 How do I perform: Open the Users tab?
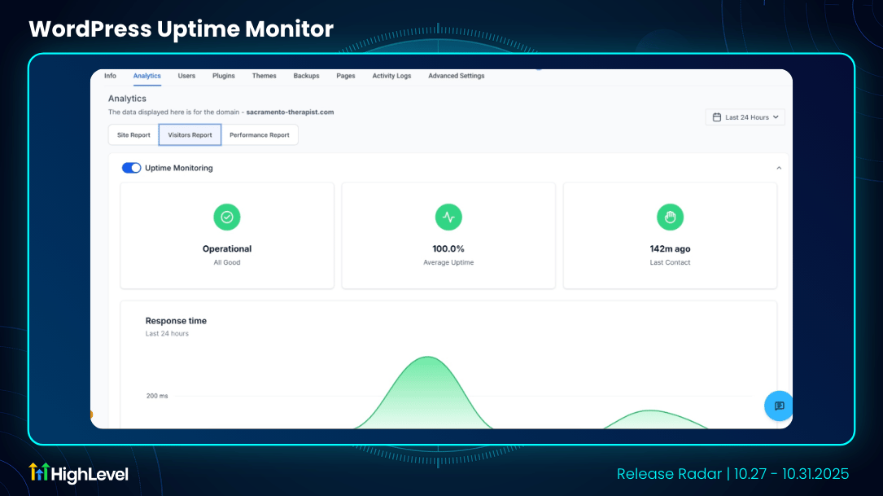pos(186,76)
